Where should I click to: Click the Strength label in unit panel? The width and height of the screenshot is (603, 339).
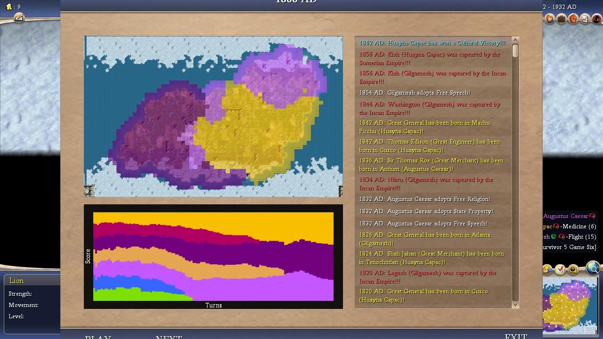tap(20, 294)
